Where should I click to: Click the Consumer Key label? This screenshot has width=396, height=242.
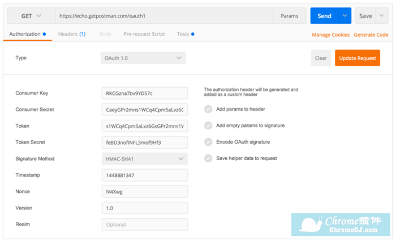tap(32, 93)
